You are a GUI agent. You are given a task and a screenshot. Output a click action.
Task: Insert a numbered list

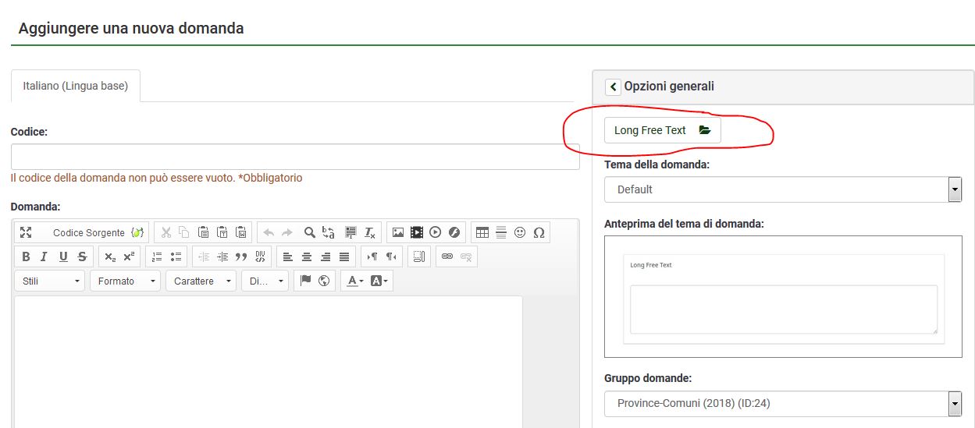[157, 256]
